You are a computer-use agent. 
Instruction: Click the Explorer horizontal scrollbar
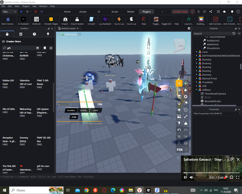[214, 106]
